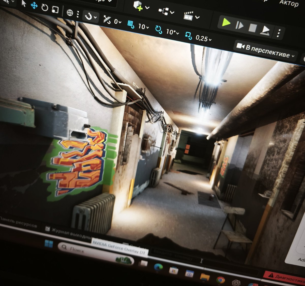Image resolution: width=305 pixels, height=286 pixels.
Task: Toggle the blue scale snap icon
Action: [x=189, y=36]
